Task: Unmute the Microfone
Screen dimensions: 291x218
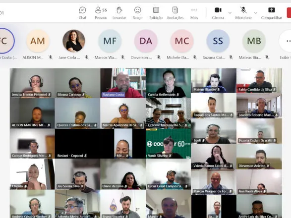Action: tap(243, 13)
